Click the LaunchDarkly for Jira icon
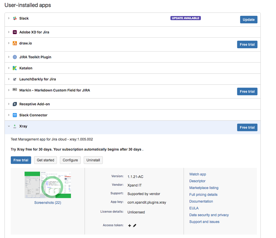This screenshot has width=276, height=238. coord(15,79)
